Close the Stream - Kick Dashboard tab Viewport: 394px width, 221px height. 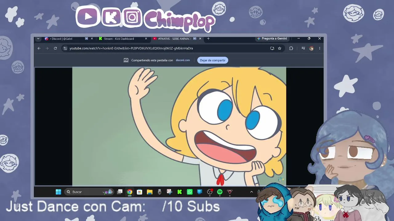point(146,39)
